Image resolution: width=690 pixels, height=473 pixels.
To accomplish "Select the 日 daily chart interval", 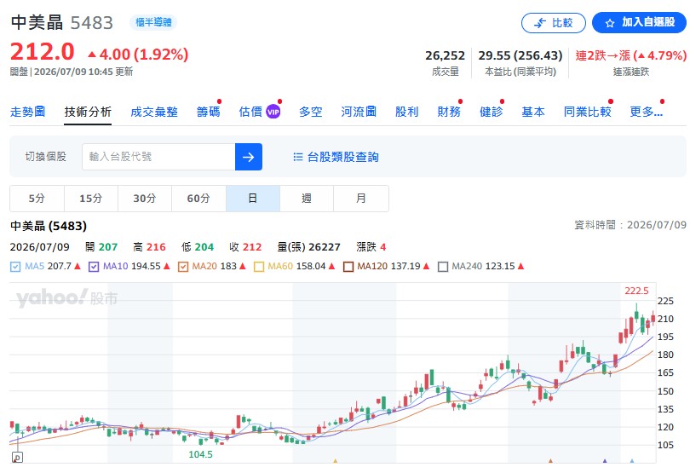I will point(253,199).
